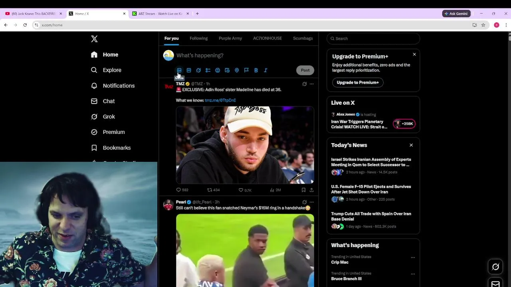Open the tmz.me link in TMZ post

tap(220, 100)
